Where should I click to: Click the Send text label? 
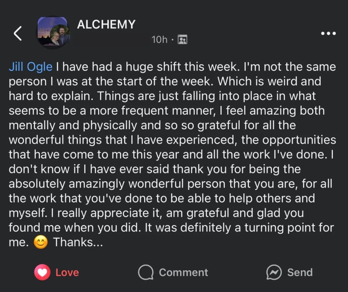click(300, 273)
